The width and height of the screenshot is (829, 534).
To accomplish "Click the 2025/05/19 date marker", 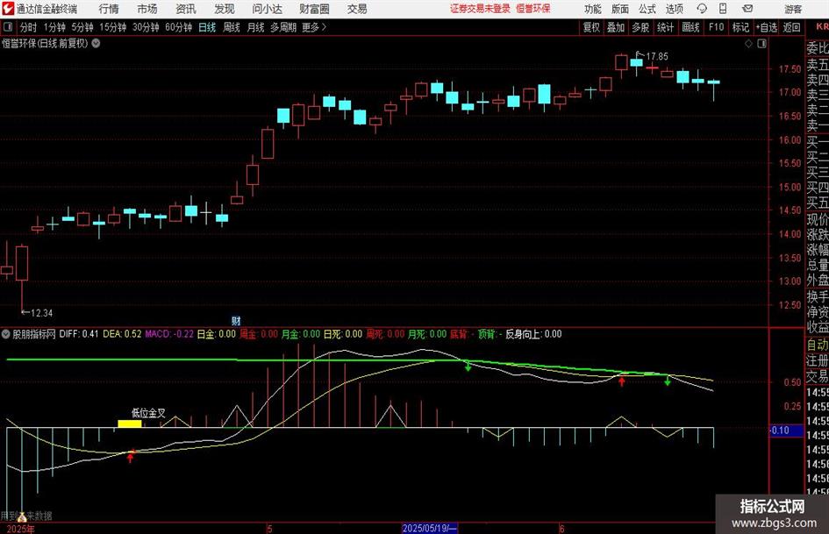I will coord(429,528).
